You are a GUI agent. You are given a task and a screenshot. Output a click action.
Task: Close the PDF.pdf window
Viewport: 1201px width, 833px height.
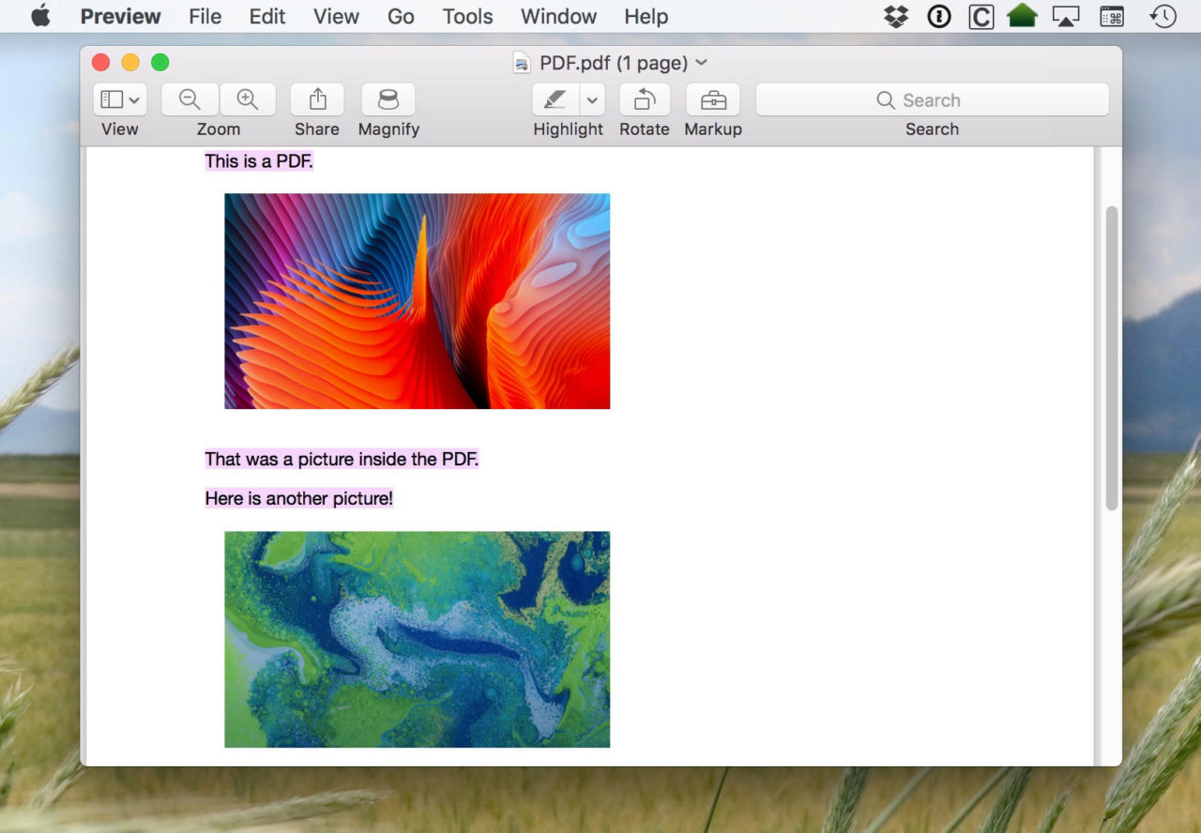pyautogui.click(x=100, y=63)
